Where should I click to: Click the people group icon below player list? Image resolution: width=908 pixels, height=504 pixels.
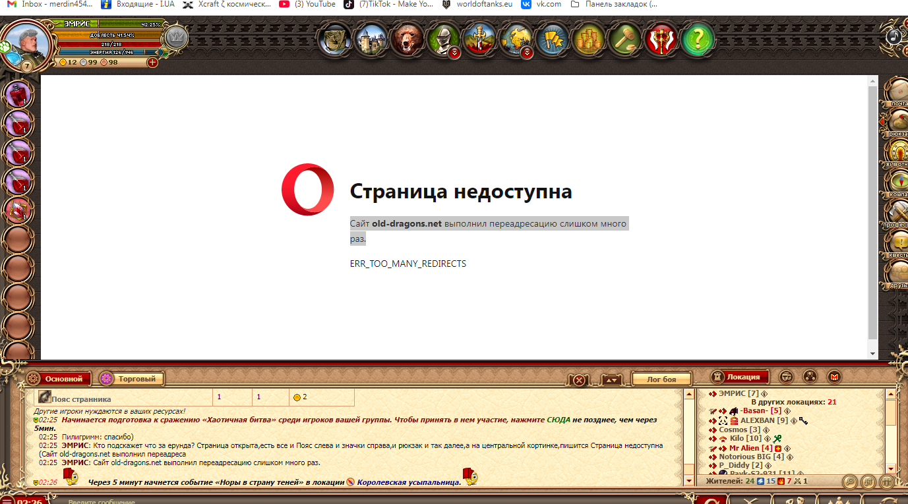(886, 482)
